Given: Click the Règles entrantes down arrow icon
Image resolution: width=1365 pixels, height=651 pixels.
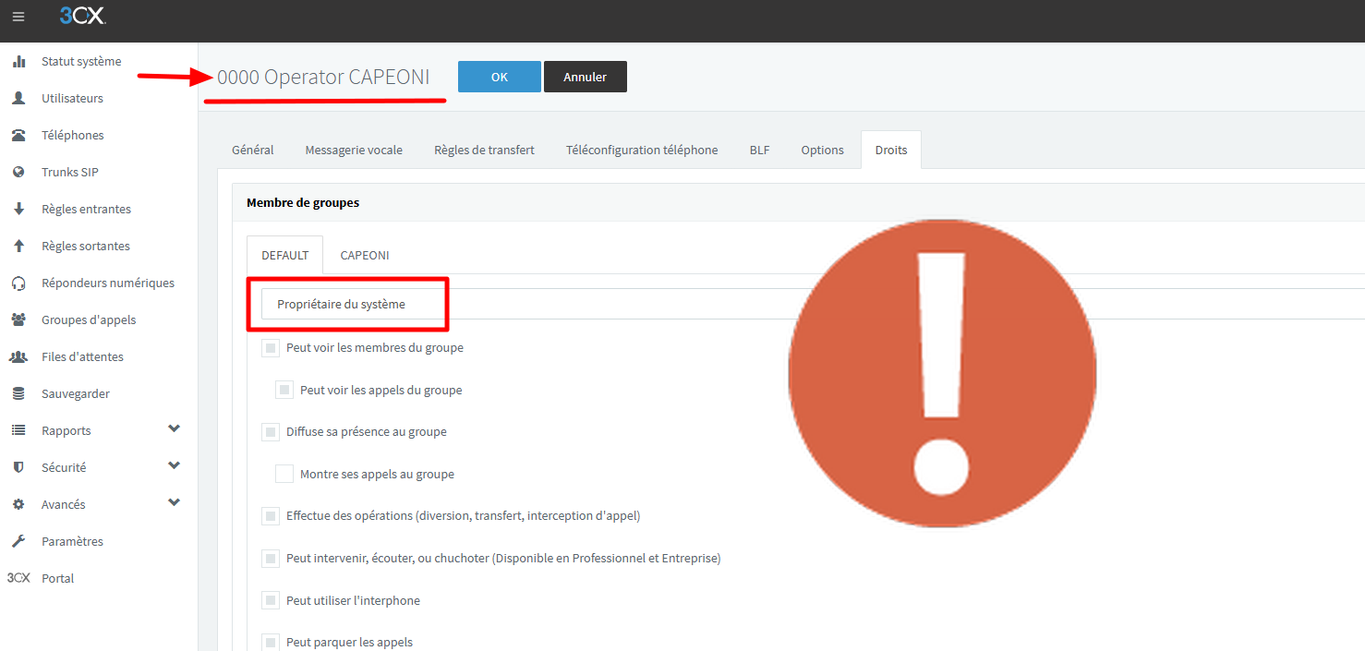Looking at the screenshot, I should (x=18, y=210).
